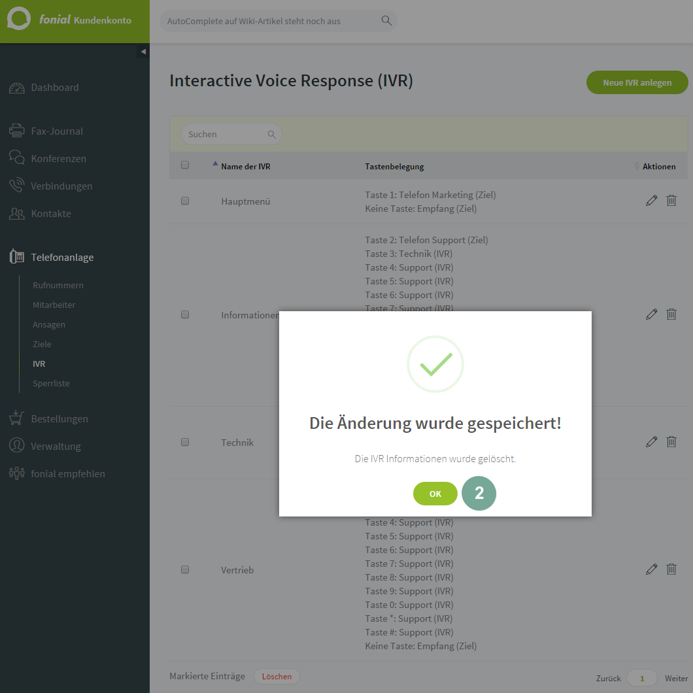Image resolution: width=693 pixels, height=693 pixels.
Task: Delete the Informationen IVR via trash icon
Action: coord(671,314)
